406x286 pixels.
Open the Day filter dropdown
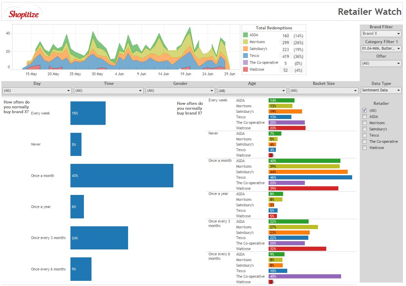37,91
